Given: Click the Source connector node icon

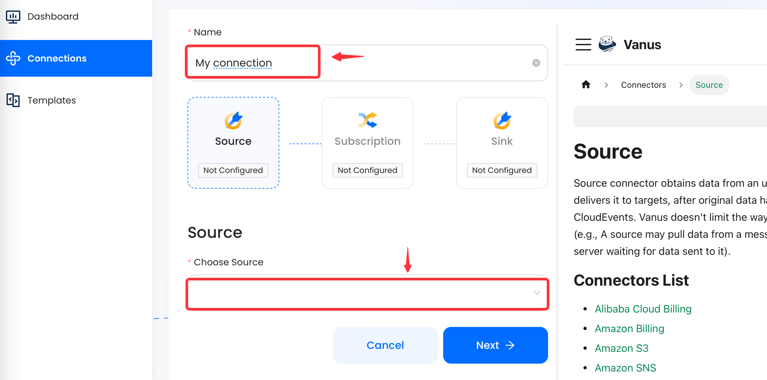Looking at the screenshot, I should point(233,121).
